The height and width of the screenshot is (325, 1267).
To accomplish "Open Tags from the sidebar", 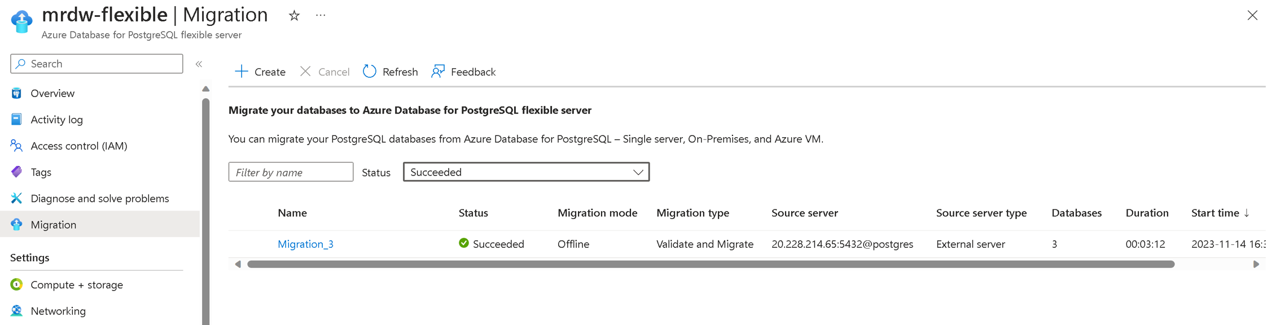I will [41, 172].
